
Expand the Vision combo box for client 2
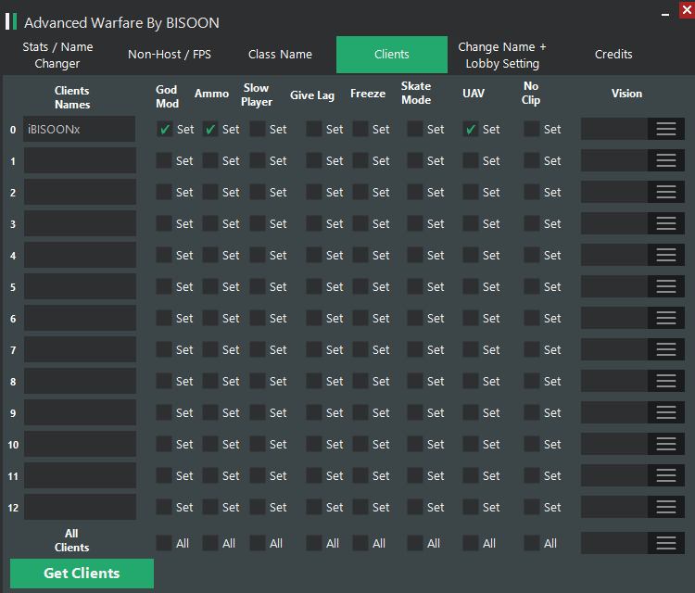point(665,192)
